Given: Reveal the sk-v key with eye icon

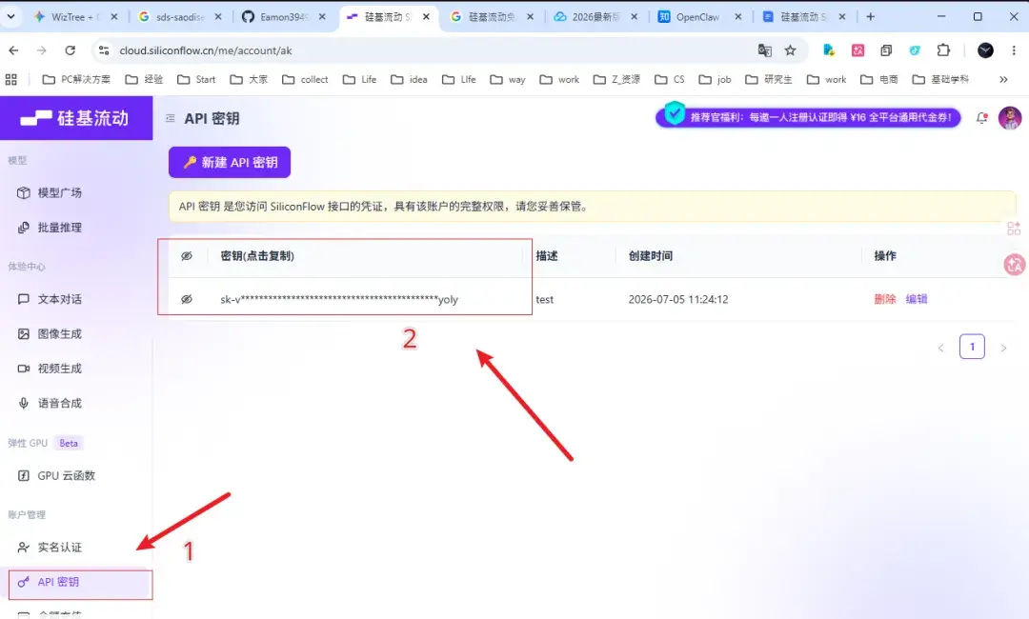Looking at the screenshot, I should 187,299.
